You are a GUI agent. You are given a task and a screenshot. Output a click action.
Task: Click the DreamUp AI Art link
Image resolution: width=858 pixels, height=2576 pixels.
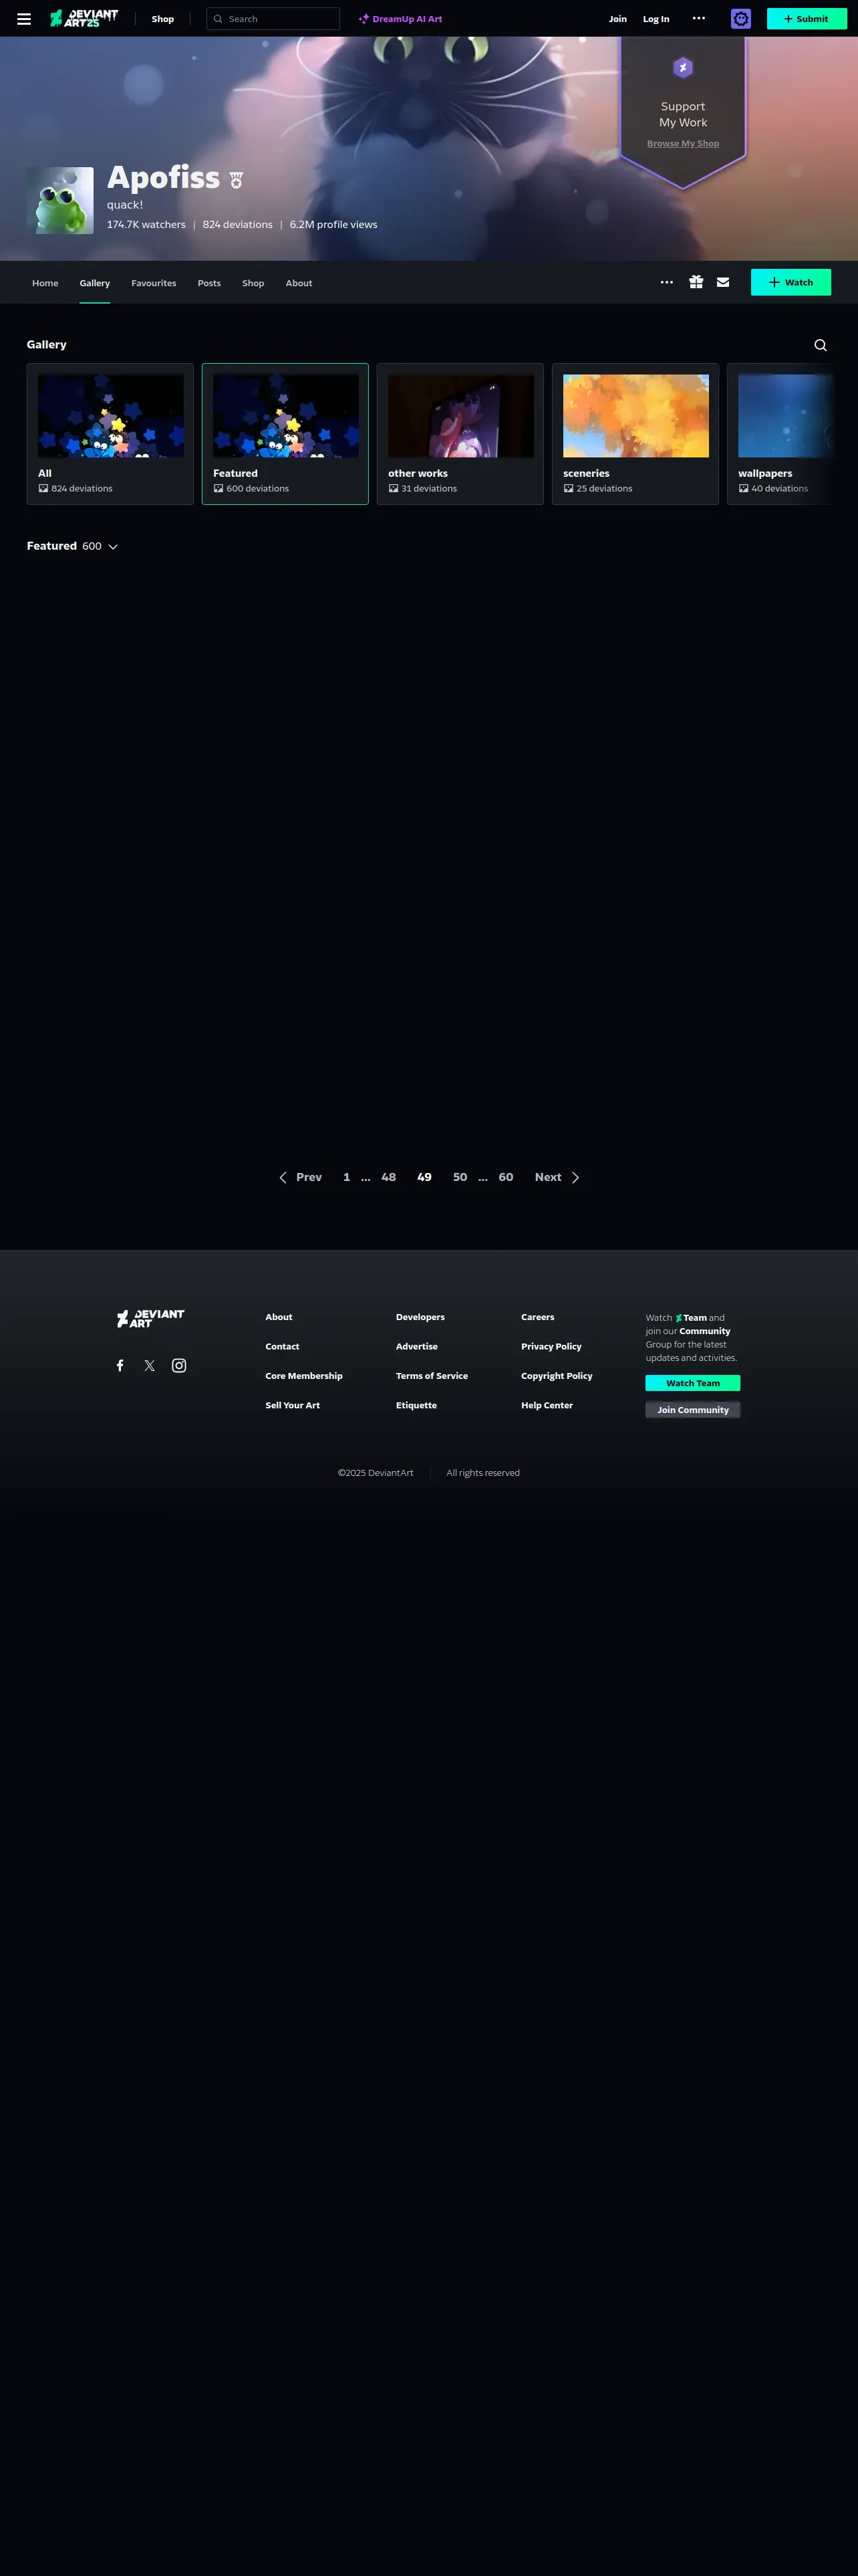tap(400, 19)
